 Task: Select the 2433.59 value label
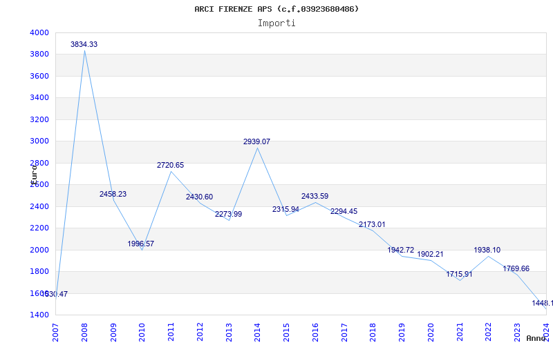pyautogui.click(x=315, y=196)
